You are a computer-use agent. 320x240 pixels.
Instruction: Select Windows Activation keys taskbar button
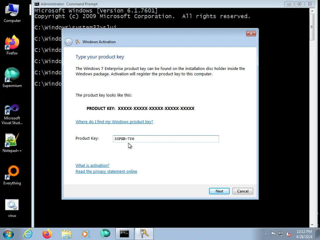pos(144,234)
